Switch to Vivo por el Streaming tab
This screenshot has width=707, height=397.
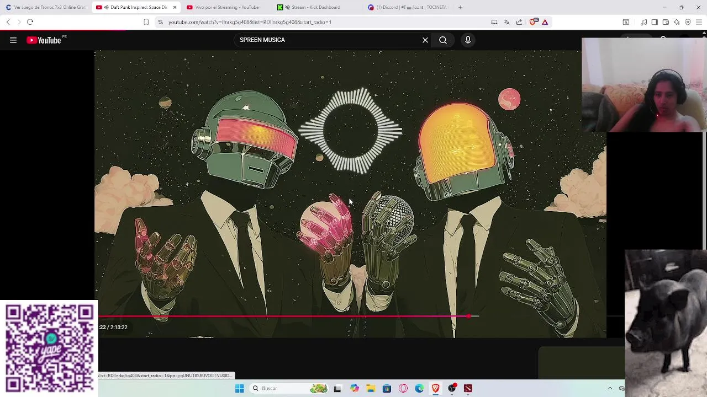point(226,7)
